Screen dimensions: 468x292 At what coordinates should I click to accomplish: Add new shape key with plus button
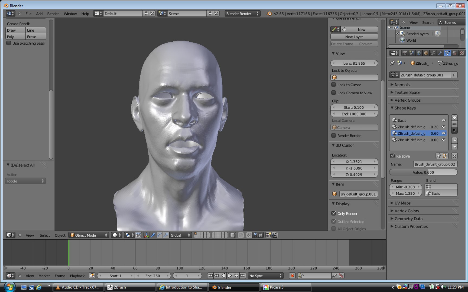454,118
